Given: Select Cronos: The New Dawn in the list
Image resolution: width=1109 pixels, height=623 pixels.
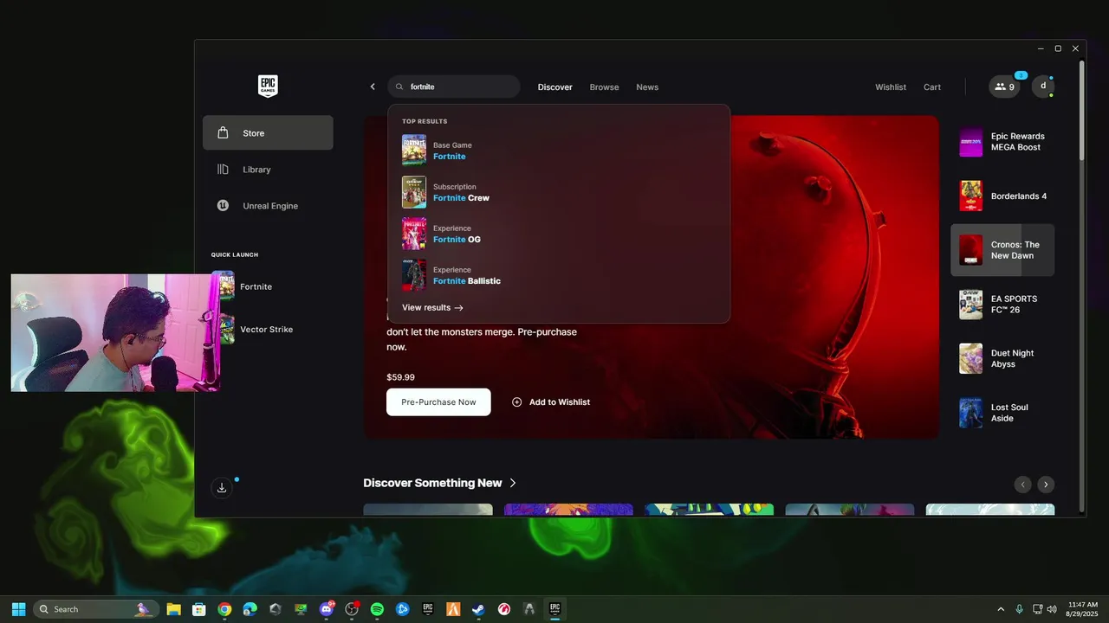Looking at the screenshot, I should 1002,250.
